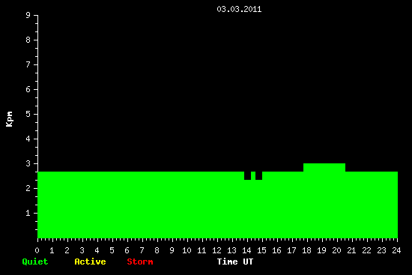The image size is (412, 275).
Task: Click the Kp value 9 axis label
Action: 28,15
